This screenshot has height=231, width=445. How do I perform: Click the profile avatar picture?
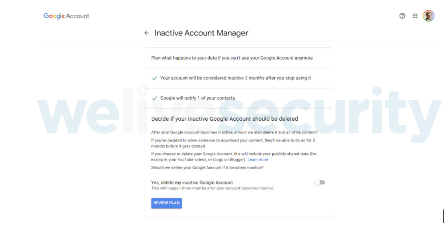(x=428, y=16)
